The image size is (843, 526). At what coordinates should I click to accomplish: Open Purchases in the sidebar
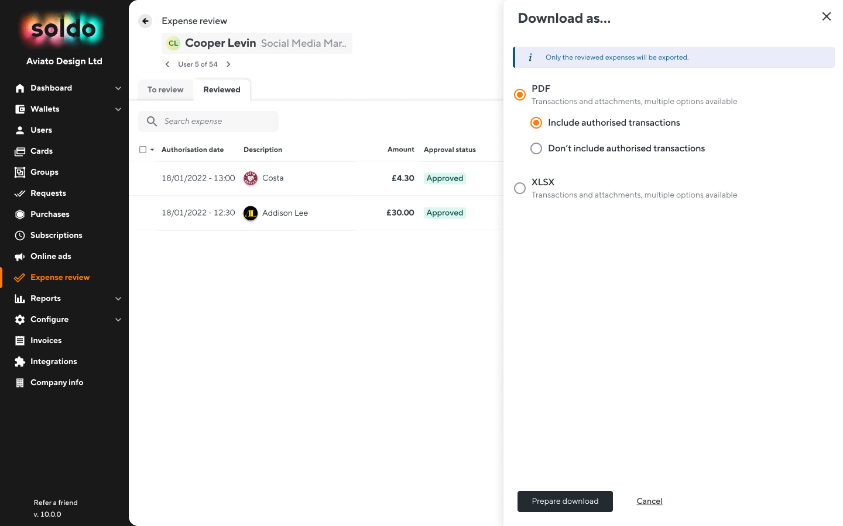50,214
